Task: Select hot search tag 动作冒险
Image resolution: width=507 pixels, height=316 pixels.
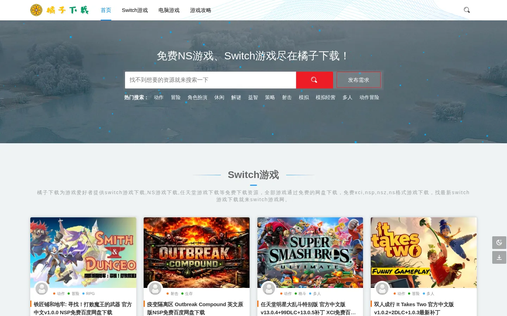Action: click(x=369, y=97)
